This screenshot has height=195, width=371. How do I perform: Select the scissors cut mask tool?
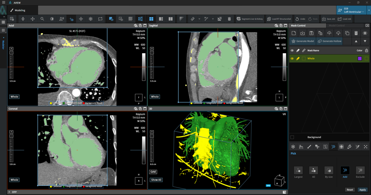coord(317,147)
